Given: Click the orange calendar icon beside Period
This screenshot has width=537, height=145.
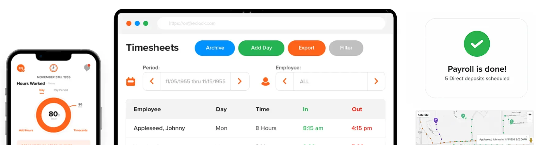Looking at the screenshot, I should pyautogui.click(x=131, y=82).
